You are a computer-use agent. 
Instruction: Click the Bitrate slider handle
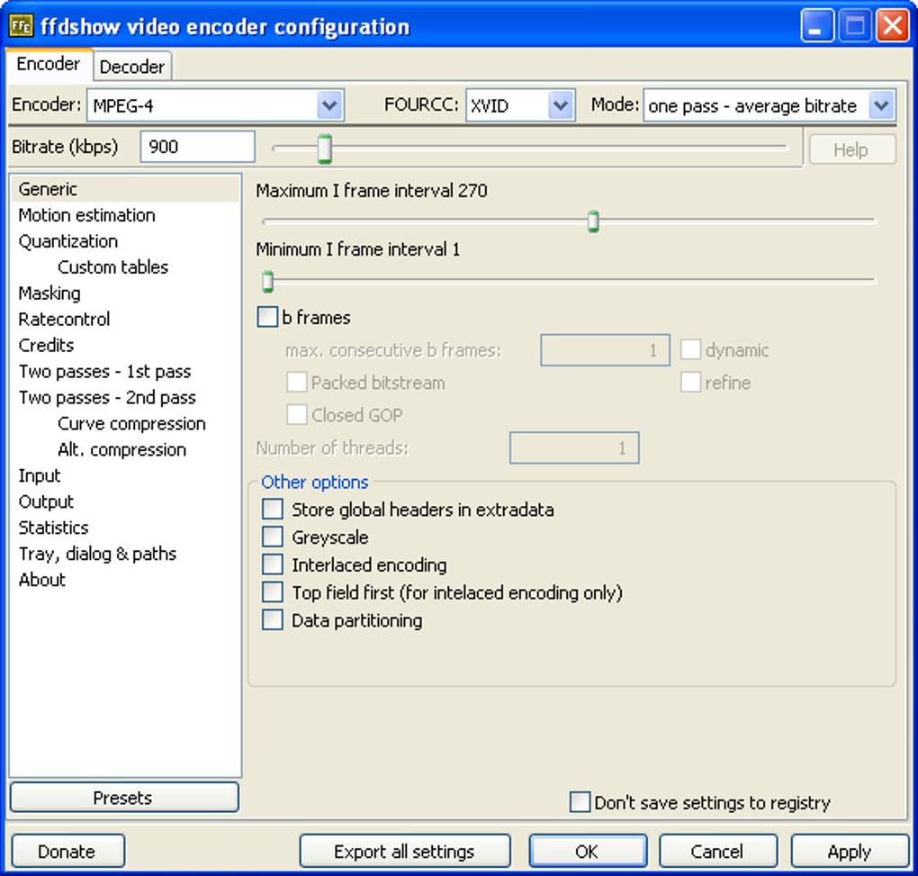[324, 149]
